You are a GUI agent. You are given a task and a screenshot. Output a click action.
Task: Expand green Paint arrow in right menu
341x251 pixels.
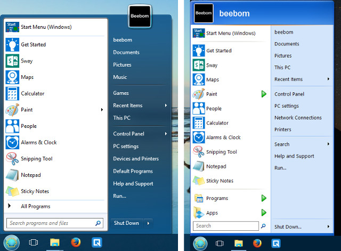click(x=264, y=94)
